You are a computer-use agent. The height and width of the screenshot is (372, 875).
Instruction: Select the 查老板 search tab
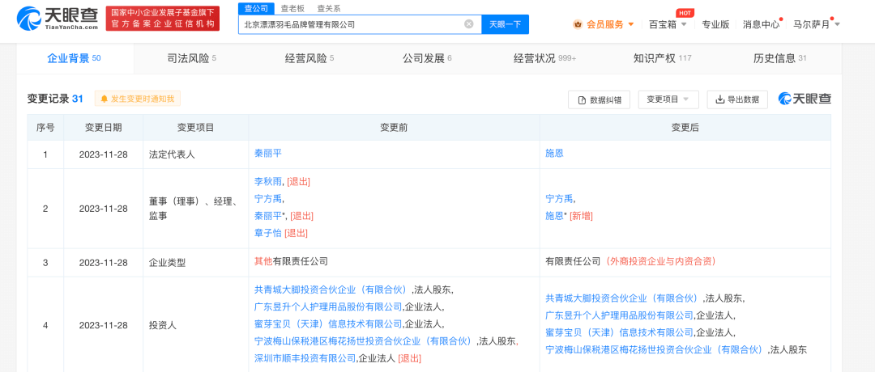292,8
